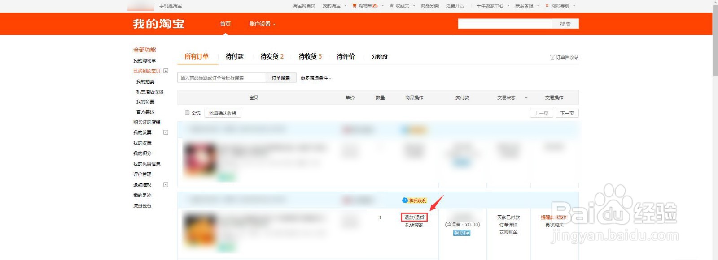Image resolution: width=718 pixels, height=260 pixels.
Task: Click the 投诉商家 link
Action: (x=414, y=225)
